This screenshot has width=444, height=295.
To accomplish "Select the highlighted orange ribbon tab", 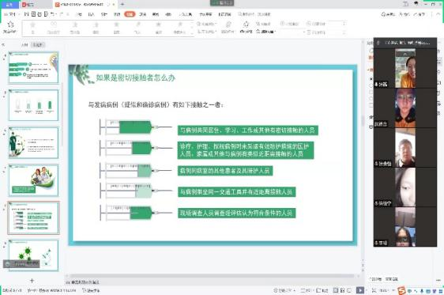I will click(x=130, y=14).
